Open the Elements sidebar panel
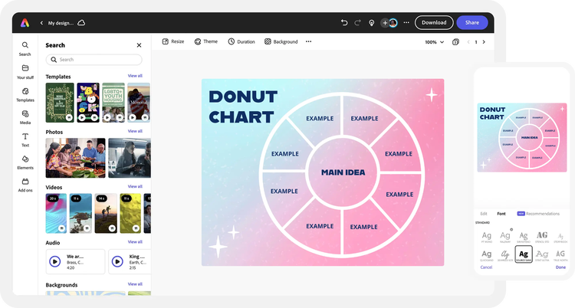575x308 pixels. click(x=25, y=162)
